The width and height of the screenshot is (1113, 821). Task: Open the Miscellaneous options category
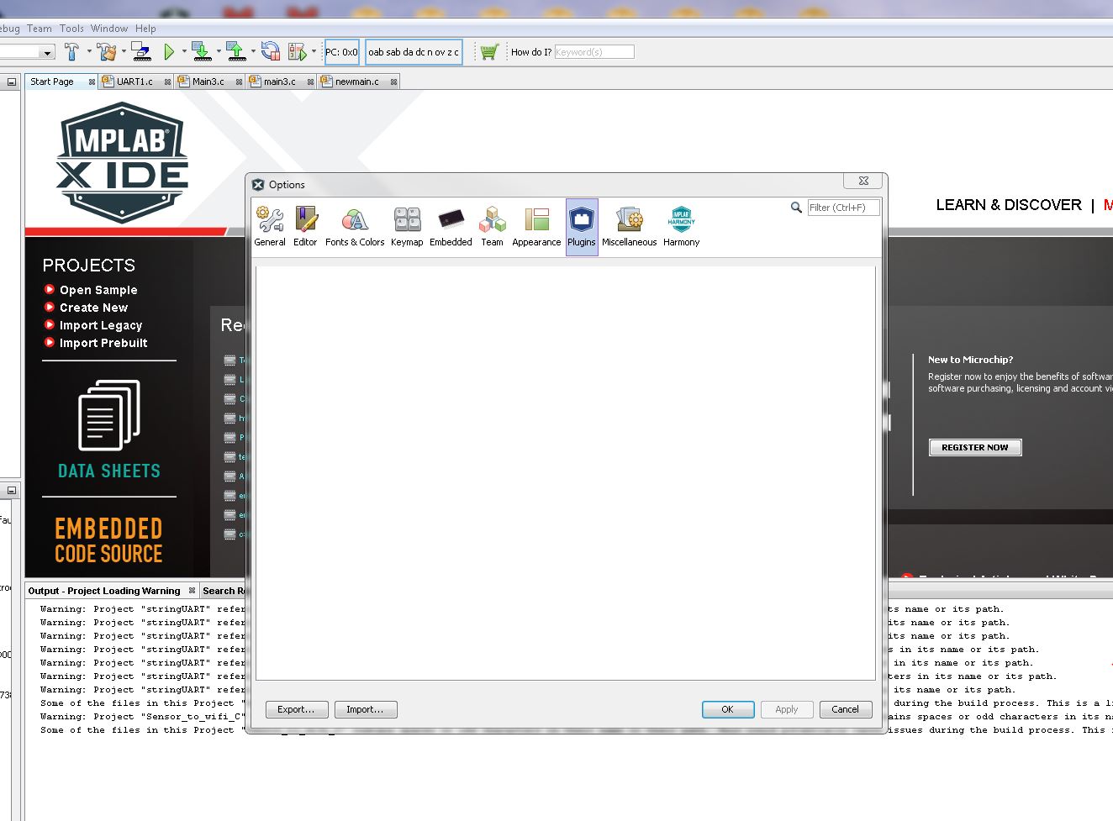pos(629,226)
